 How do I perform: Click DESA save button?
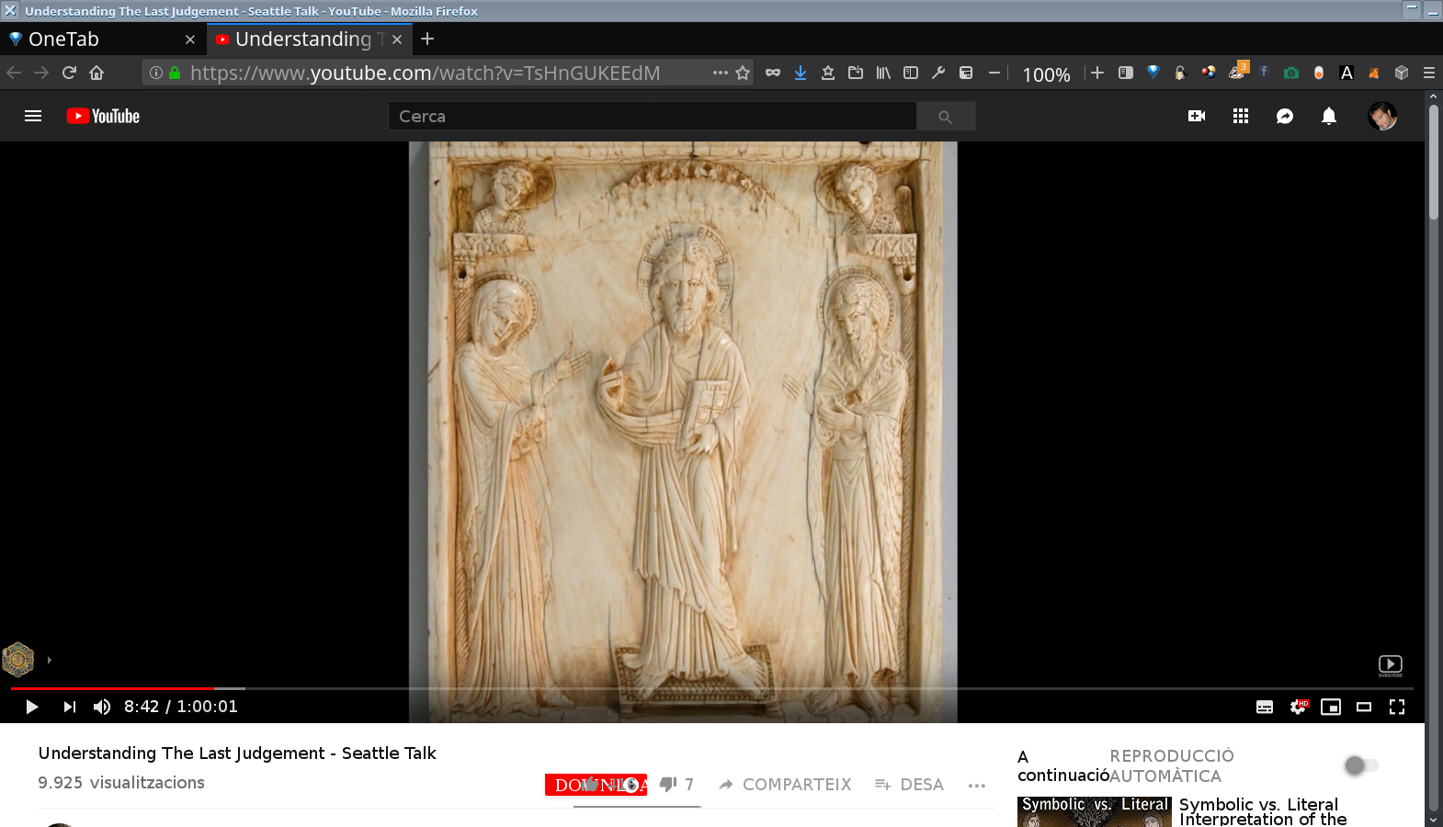point(909,785)
